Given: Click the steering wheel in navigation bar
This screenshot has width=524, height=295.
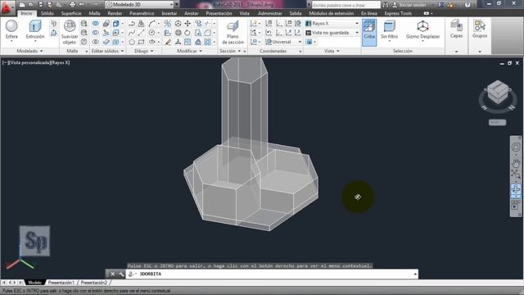Looking at the screenshot, I should coord(516,147).
